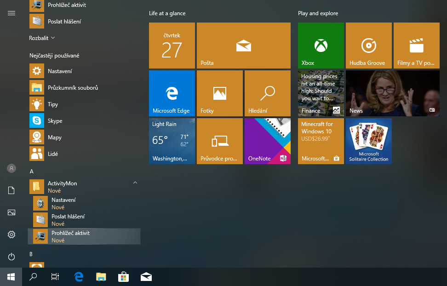Viewport: 447px width, 286px height.
Task: Open the Lidé app
Action: (85, 154)
